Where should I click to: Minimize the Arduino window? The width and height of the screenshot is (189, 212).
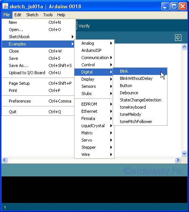(x=165, y=6)
